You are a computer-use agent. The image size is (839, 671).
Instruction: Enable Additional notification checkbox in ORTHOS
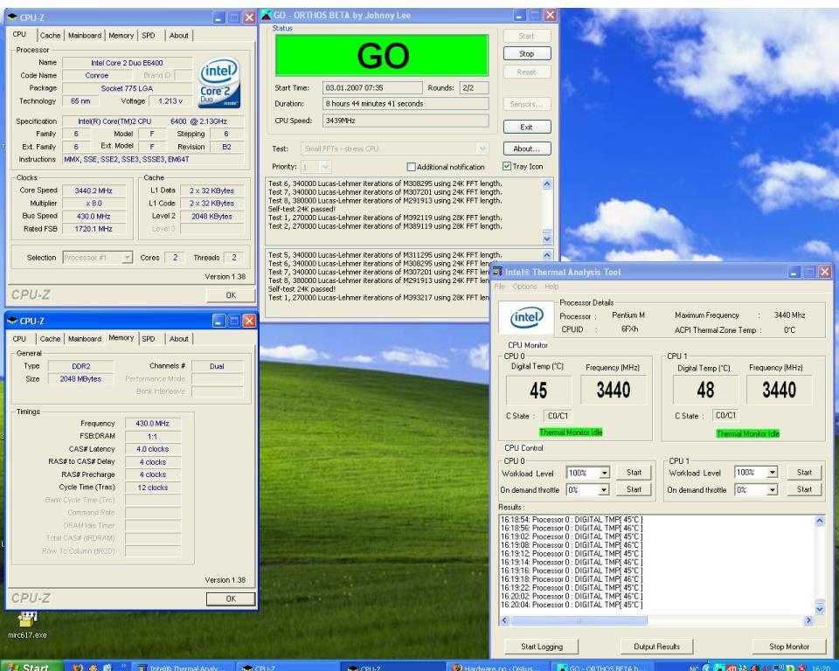pyautogui.click(x=411, y=167)
